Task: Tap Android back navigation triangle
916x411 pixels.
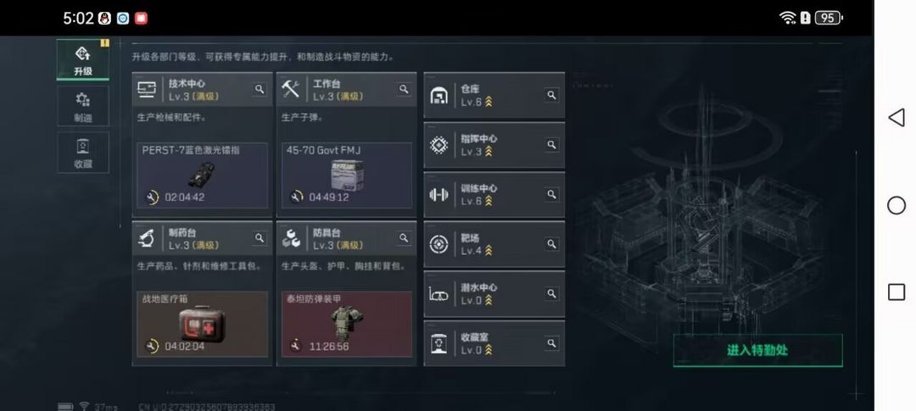Action: click(896, 117)
